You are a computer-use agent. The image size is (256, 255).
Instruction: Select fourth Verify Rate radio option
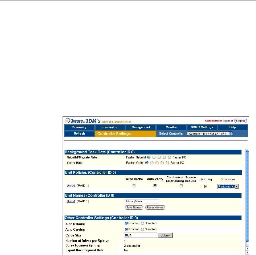(x=162, y=163)
